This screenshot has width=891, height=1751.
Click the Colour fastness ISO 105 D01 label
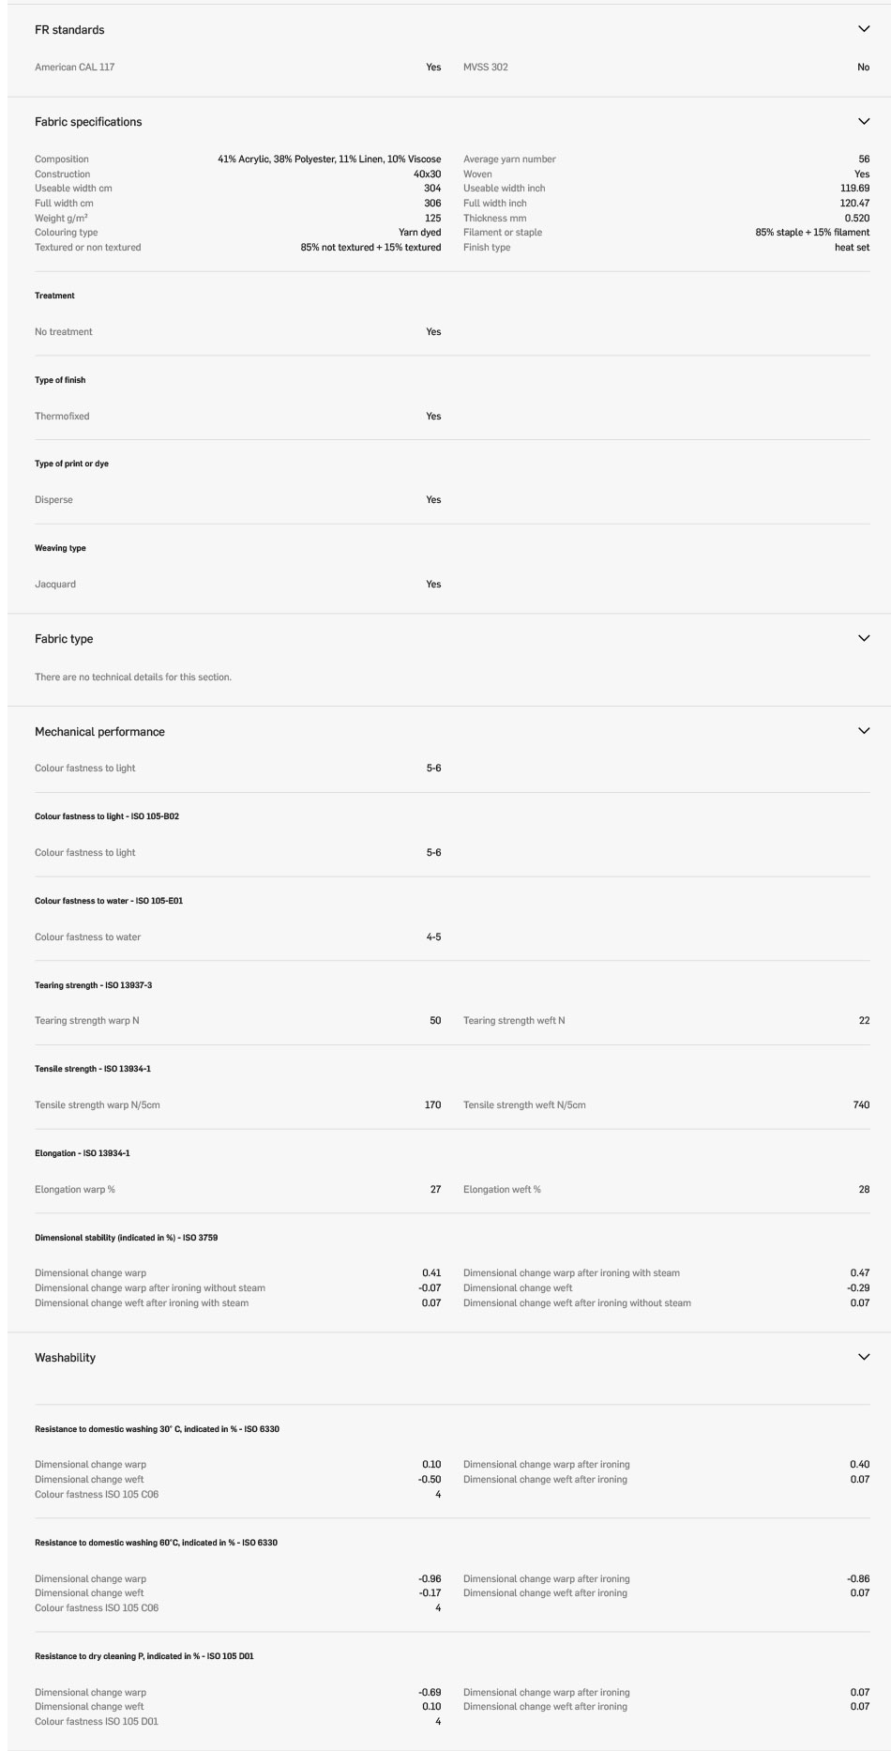coord(97,1722)
